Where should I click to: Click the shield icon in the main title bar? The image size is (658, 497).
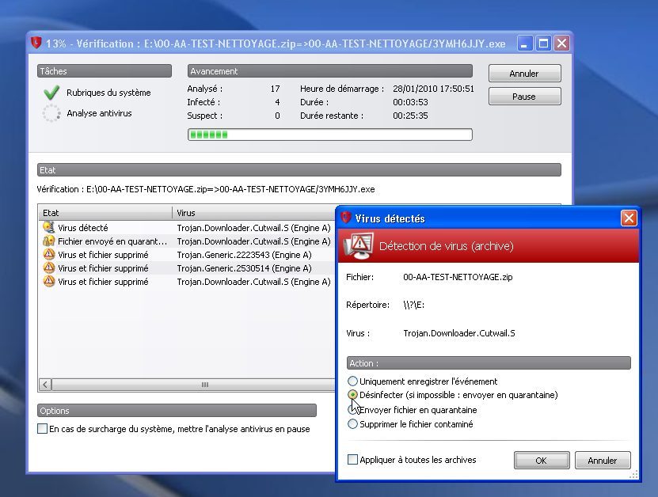coord(37,44)
